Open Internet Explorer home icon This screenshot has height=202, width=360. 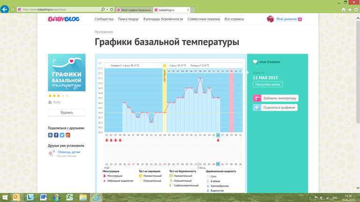coord(344,9)
